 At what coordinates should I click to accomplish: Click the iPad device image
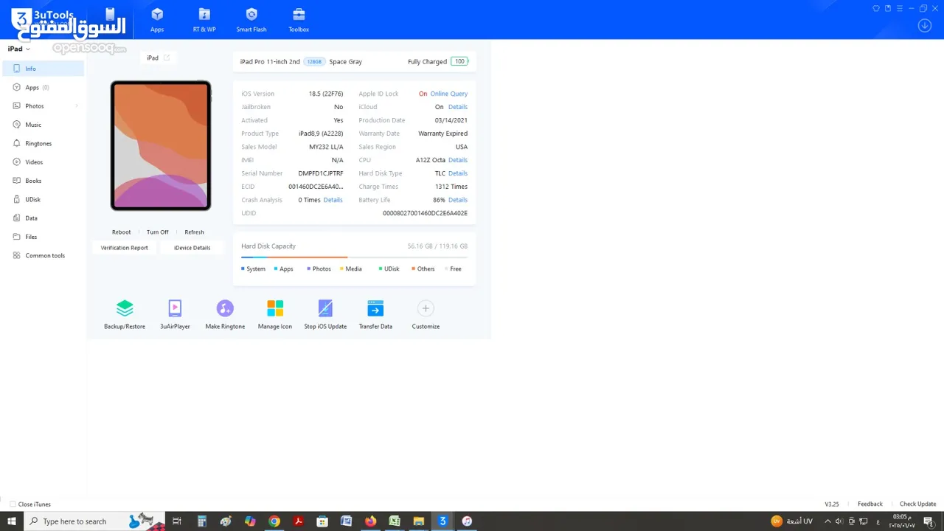click(161, 145)
